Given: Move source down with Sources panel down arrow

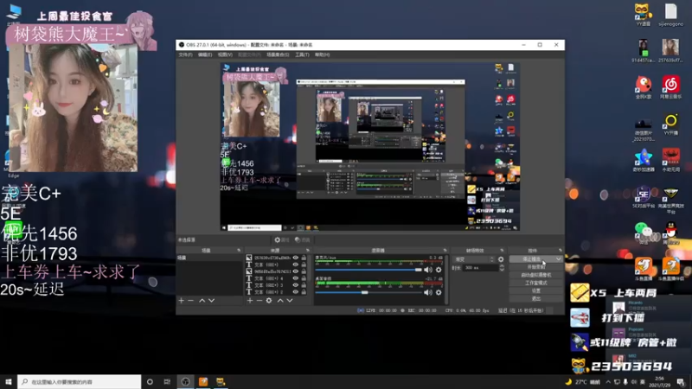Looking at the screenshot, I should (290, 300).
